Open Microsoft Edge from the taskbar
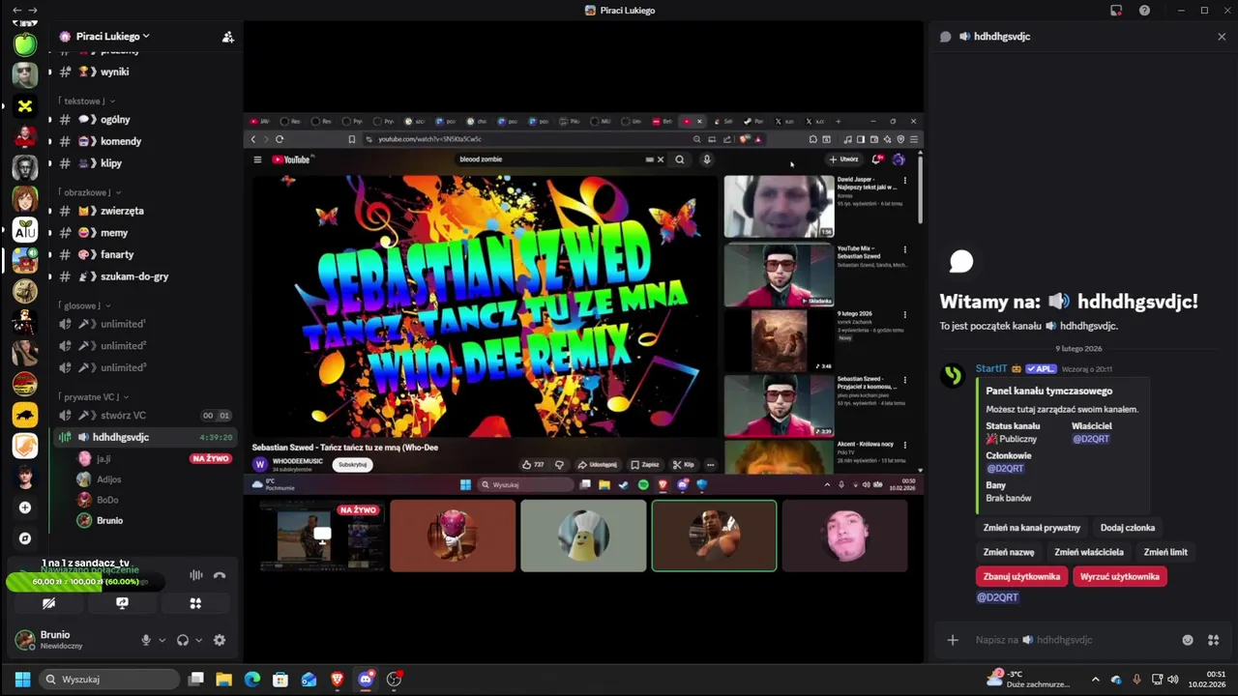This screenshot has height=696, width=1238. [252, 680]
